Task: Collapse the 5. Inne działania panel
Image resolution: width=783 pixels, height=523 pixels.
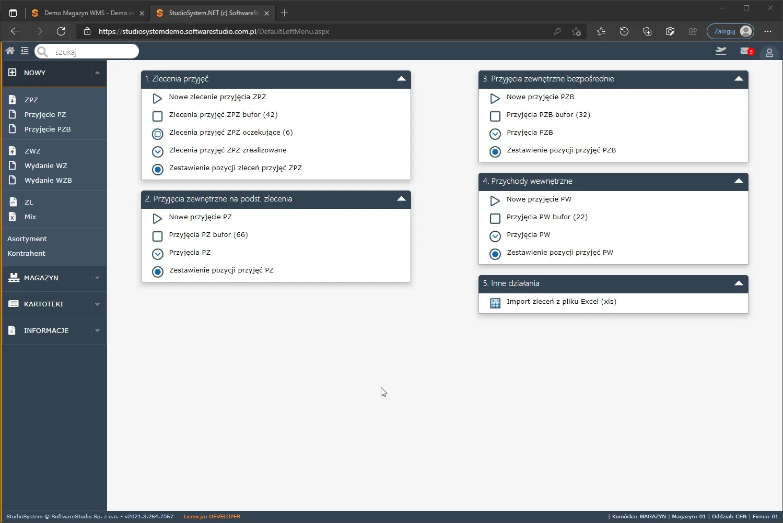Action: [x=739, y=283]
